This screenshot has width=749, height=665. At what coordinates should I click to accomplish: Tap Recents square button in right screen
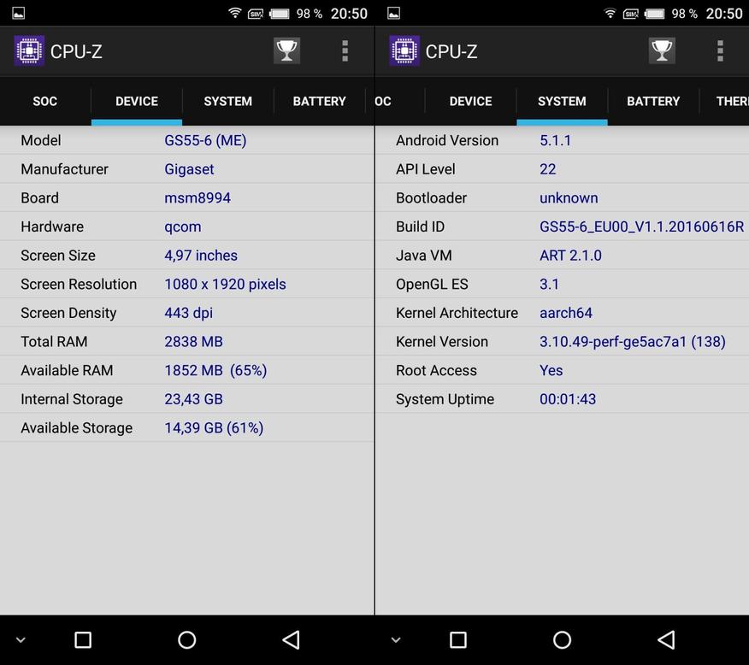click(458, 640)
